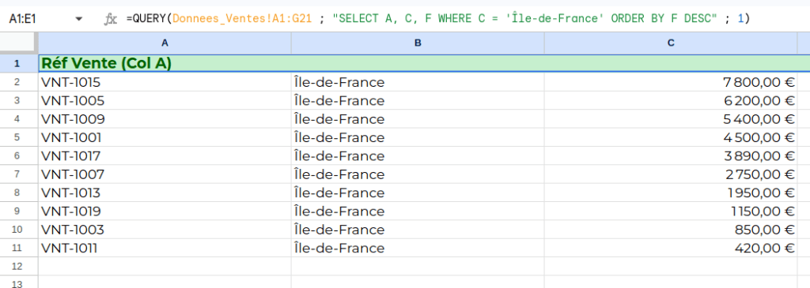Screen dimensions: 810x288
Task: Click cell VNT-1009
Action: click(165, 119)
